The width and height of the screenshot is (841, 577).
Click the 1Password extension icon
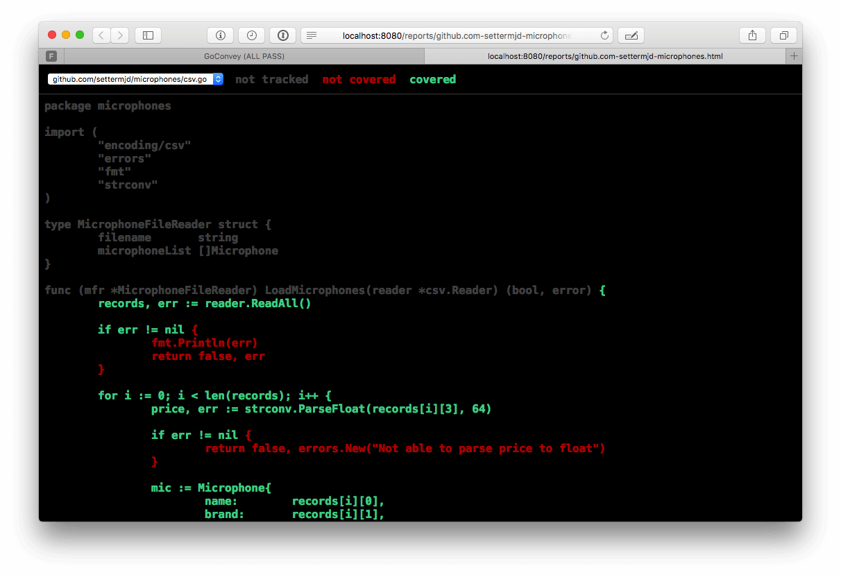click(283, 35)
